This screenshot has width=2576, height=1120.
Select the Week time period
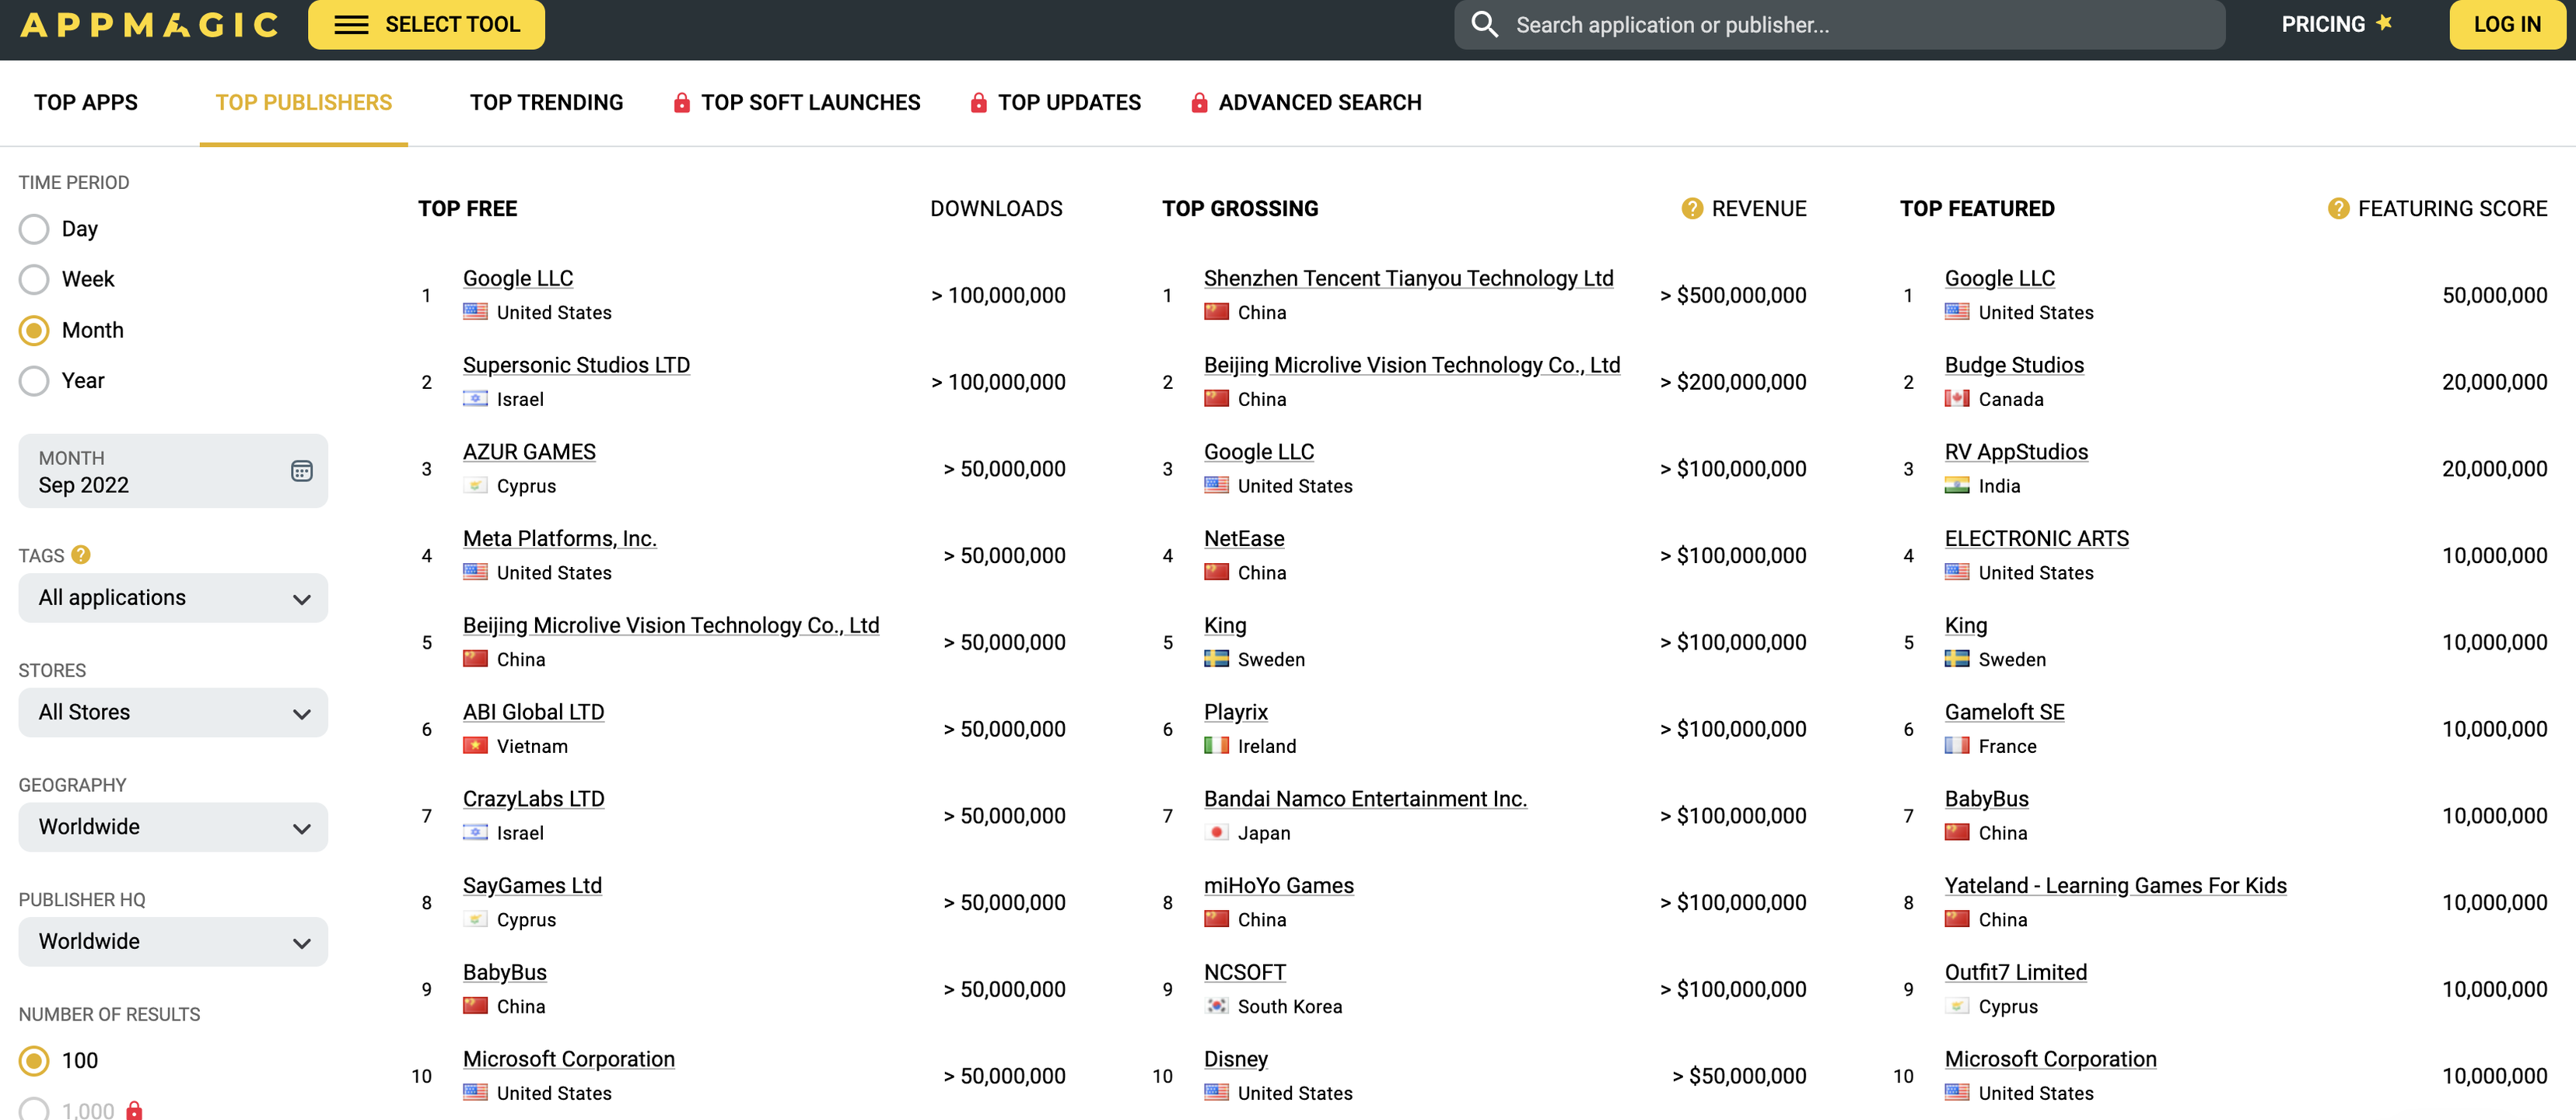tap(34, 279)
